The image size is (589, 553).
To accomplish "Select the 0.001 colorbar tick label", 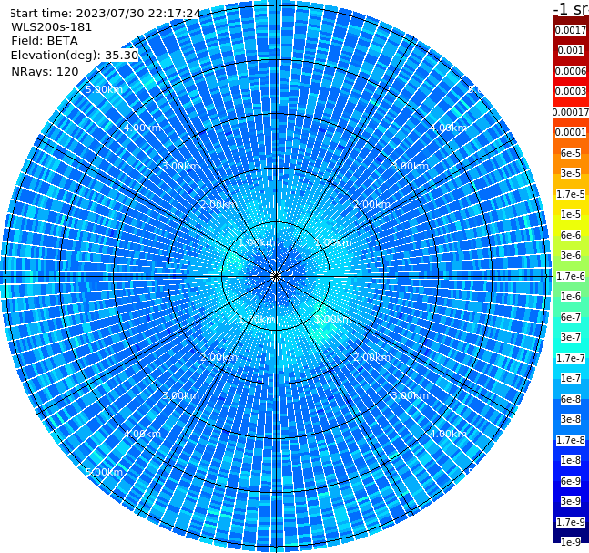I will (x=571, y=50).
